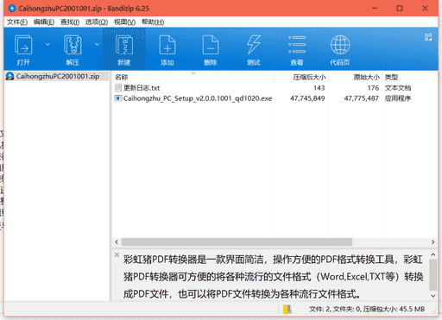Click the Bandizip app icon in title bar
This screenshot has height=320, width=442.
(12, 9)
